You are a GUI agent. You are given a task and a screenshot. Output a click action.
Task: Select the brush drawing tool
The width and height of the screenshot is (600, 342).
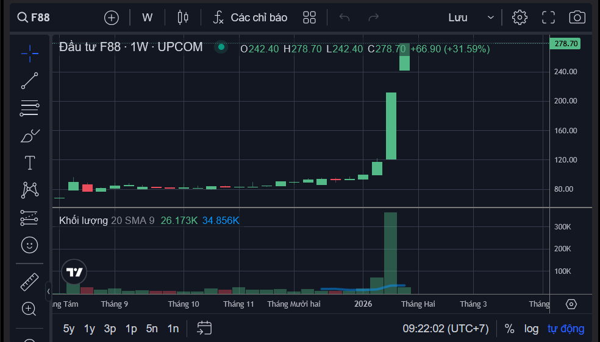pyautogui.click(x=29, y=136)
